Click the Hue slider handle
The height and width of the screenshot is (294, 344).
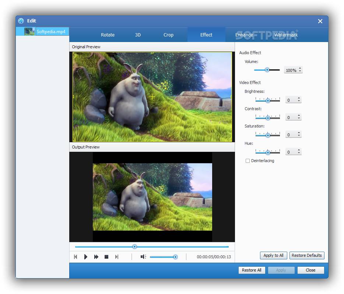point(268,153)
